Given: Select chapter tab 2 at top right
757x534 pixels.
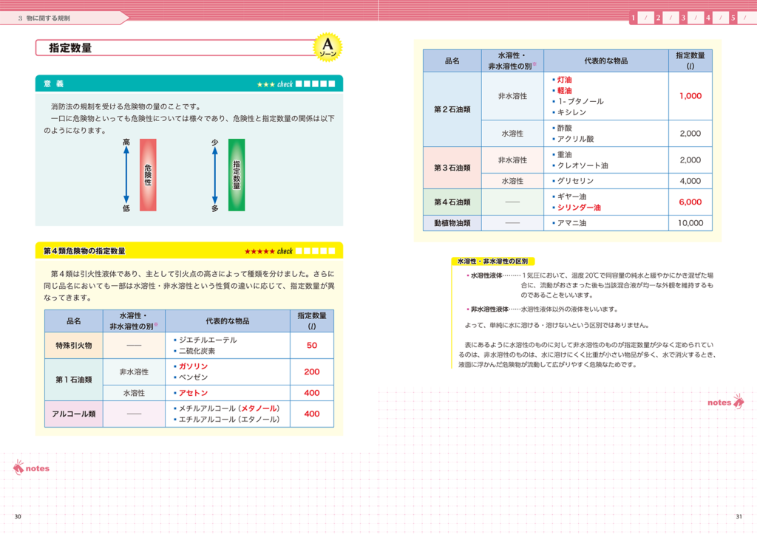Looking at the screenshot, I should pyautogui.click(x=658, y=18).
